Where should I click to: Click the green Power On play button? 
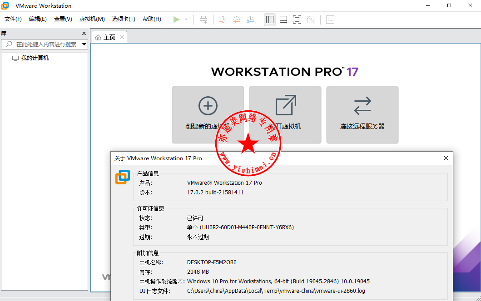(176, 20)
